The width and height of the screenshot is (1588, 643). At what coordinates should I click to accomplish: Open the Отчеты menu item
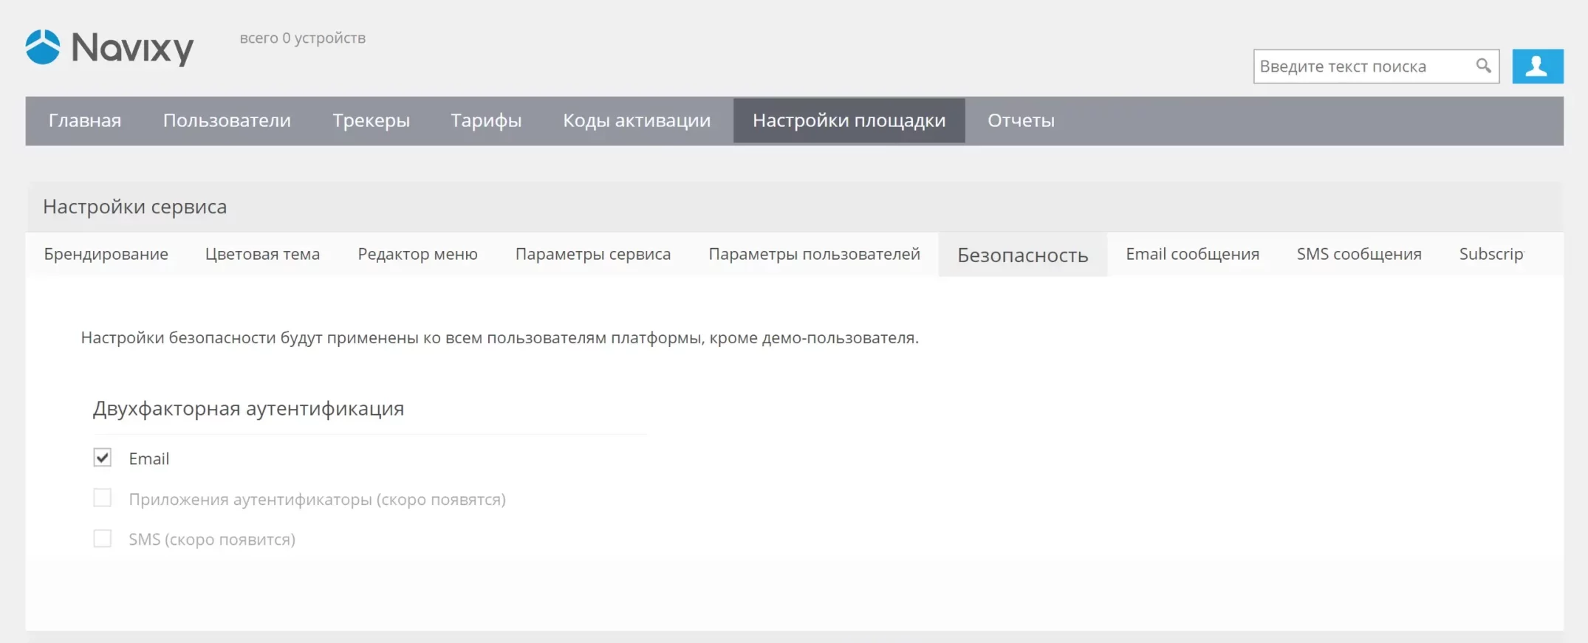(1021, 120)
